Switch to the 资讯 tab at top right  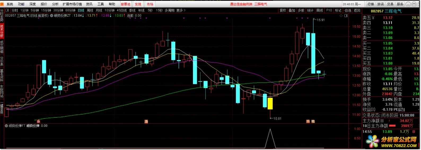click(380, 4)
